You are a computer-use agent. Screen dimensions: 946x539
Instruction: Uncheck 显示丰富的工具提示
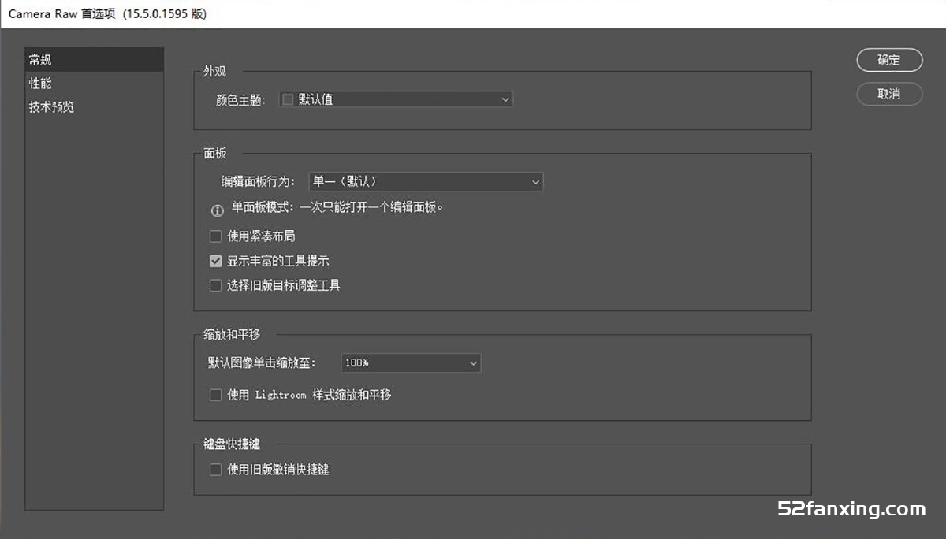coord(215,261)
